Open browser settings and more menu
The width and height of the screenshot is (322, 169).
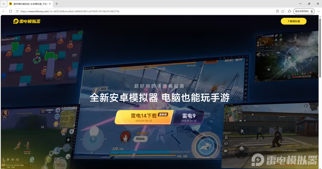pyautogui.click(x=318, y=11)
